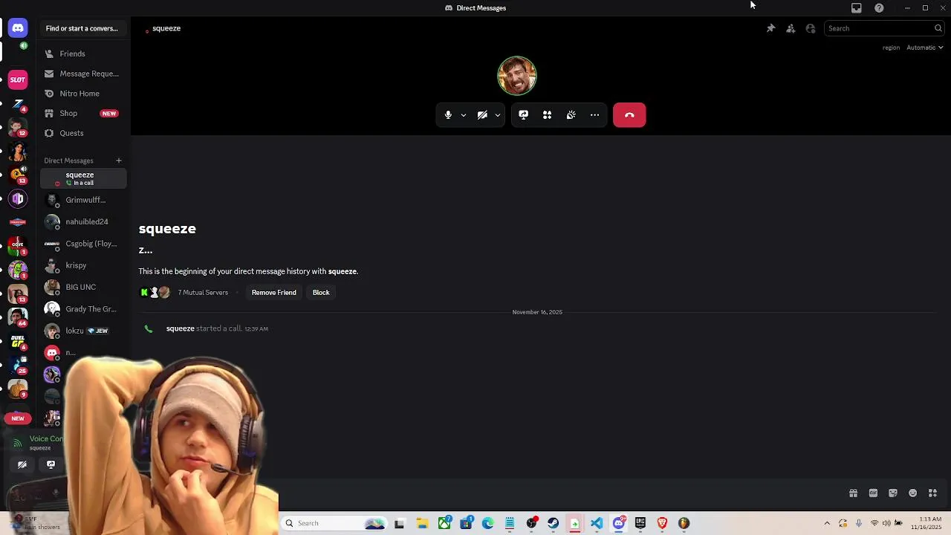Open Microsoft Edge from taskbar
The height and width of the screenshot is (535, 951).
487,523
